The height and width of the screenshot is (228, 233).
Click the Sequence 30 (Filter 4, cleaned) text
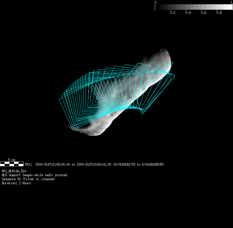pos(28,179)
